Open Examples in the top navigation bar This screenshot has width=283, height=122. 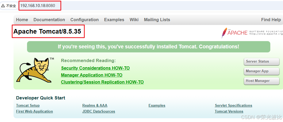pos(114,20)
